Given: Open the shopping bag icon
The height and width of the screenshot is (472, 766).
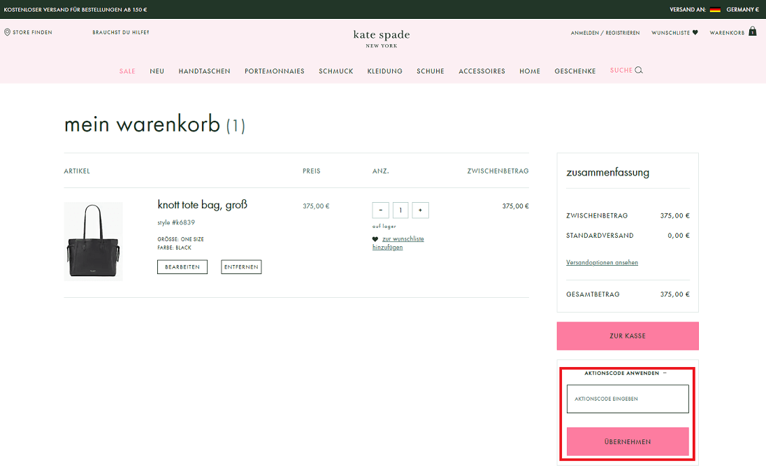Looking at the screenshot, I should pos(752,31).
